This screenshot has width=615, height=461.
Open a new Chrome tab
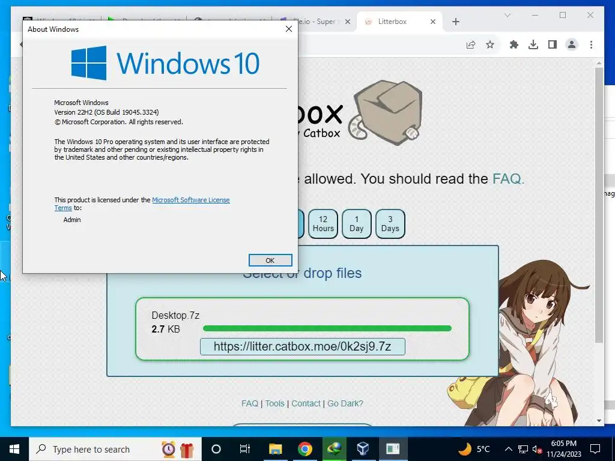[455, 22]
